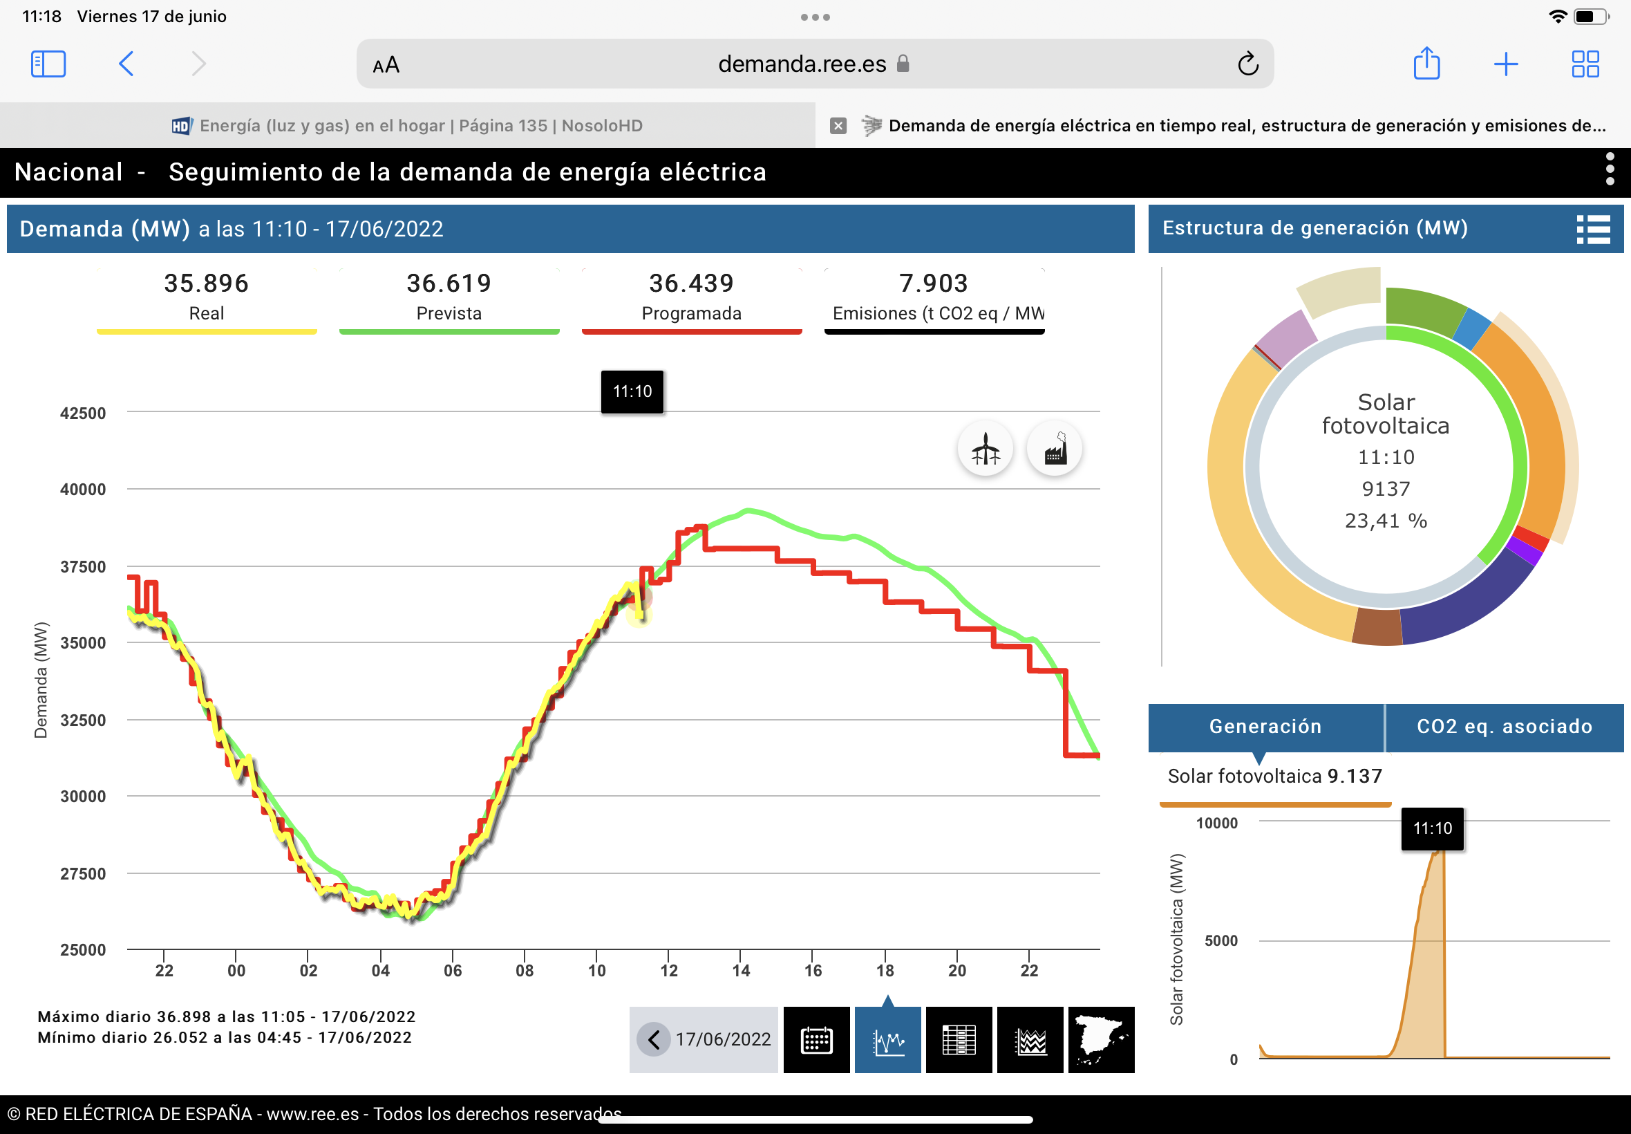Open a new tab with plus icon
This screenshot has height=1134, width=1631.
coord(1505,64)
